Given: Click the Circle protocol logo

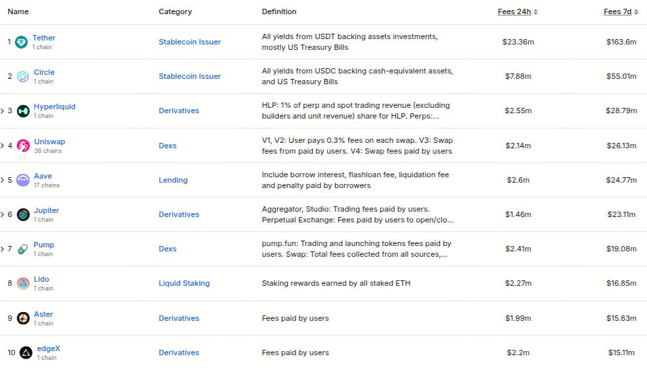Looking at the screenshot, I should click(x=23, y=76).
